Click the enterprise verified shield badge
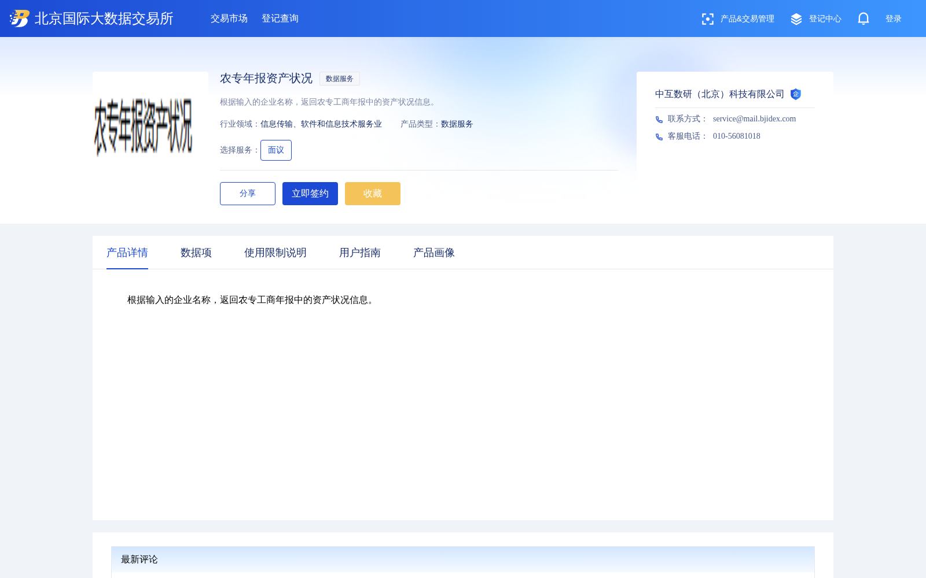926x578 pixels. point(796,94)
